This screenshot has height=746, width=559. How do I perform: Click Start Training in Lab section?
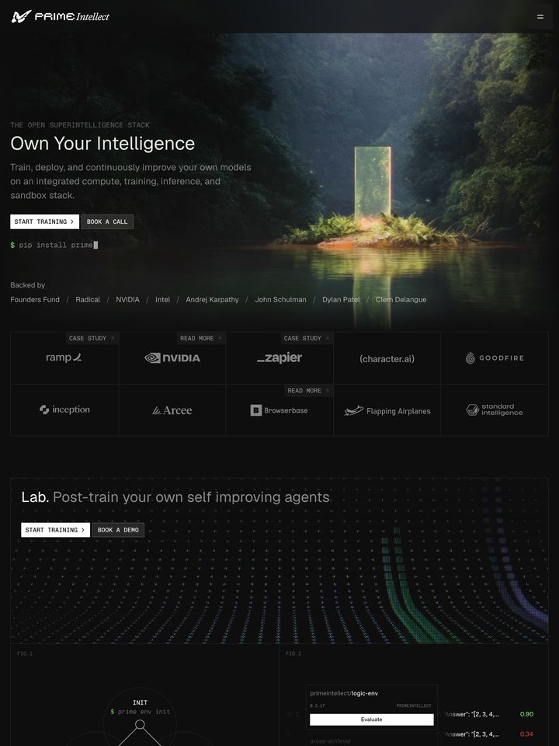(56, 530)
